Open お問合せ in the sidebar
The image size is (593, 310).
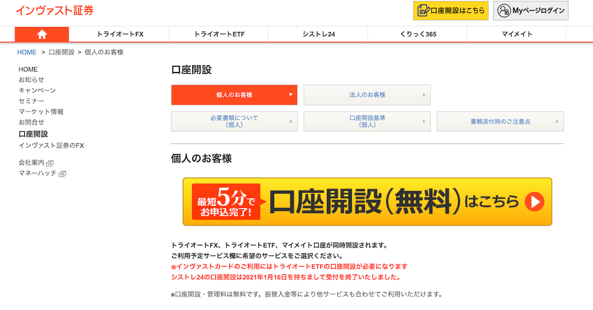coord(32,122)
